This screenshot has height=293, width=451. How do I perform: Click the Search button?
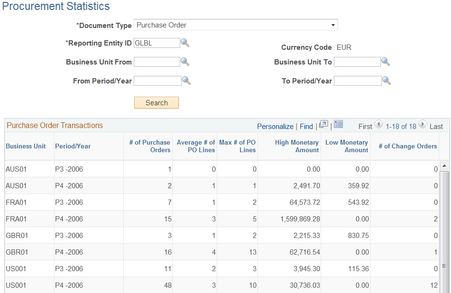pos(156,102)
